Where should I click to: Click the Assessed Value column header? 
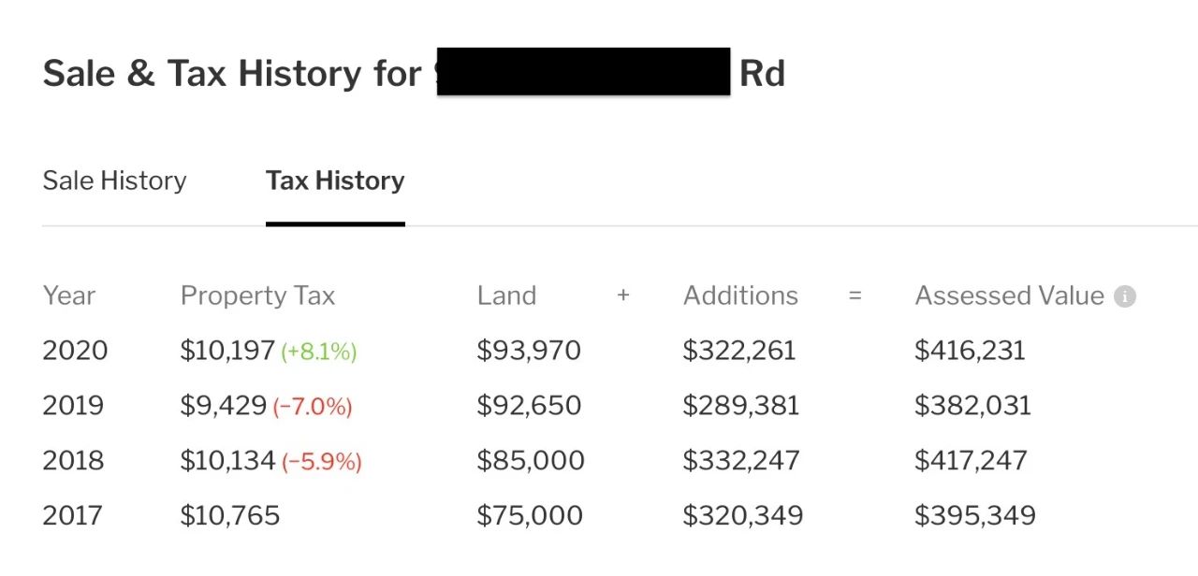(1009, 295)
